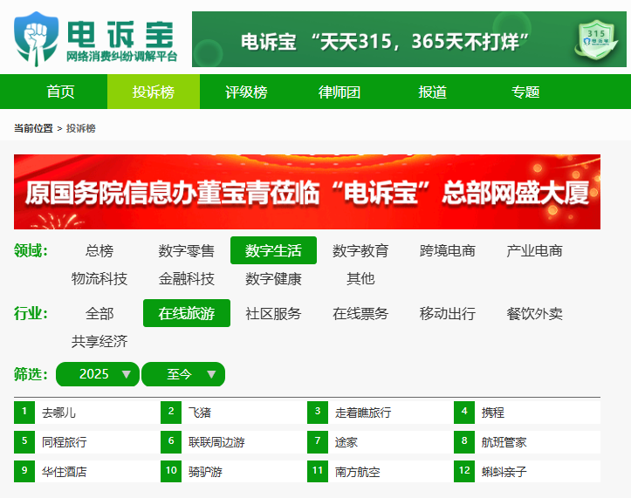631x498 pixels.
Task: Choose the 社区服务 industry filter
Action: (273, 313)
